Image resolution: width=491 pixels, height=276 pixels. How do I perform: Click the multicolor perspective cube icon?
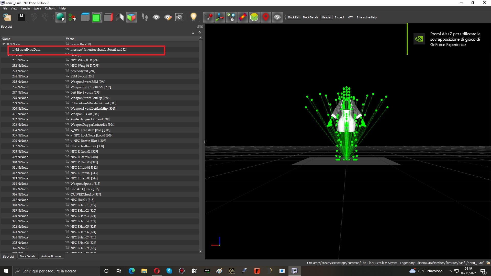pos(131,17)
